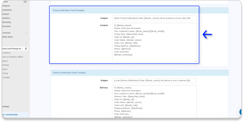Open the app's Report page
244x122 pixels.
coord(5,61)
